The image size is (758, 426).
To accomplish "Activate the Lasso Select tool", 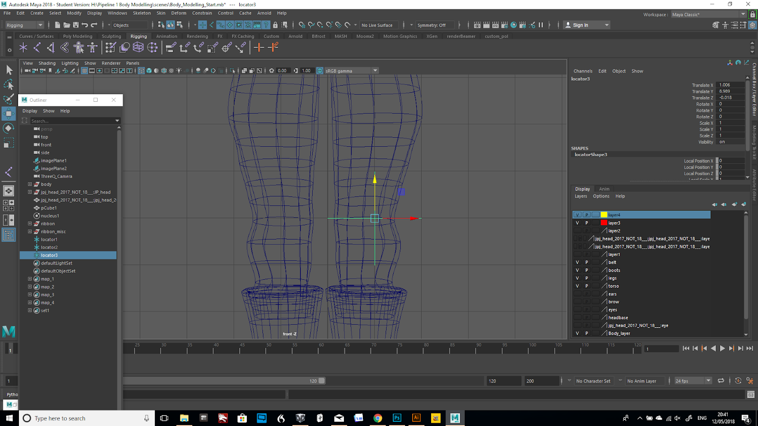I will pos(9,85).
